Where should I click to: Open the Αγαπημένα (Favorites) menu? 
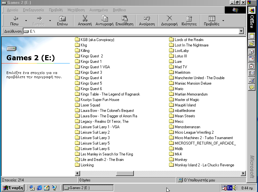pos(99,10)
